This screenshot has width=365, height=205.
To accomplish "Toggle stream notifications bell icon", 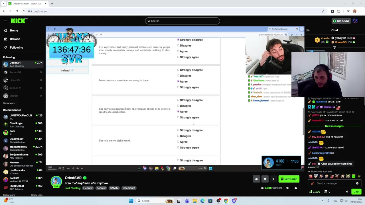I will point(256,179).
